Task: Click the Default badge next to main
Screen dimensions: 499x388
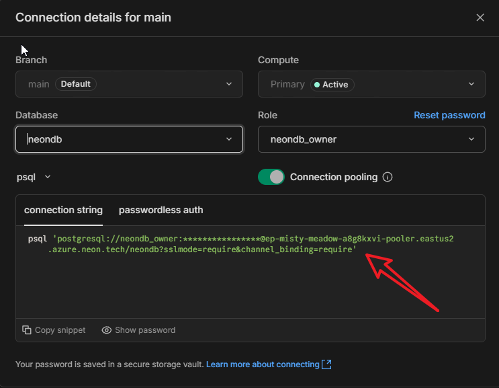Action: pos(76,84)
